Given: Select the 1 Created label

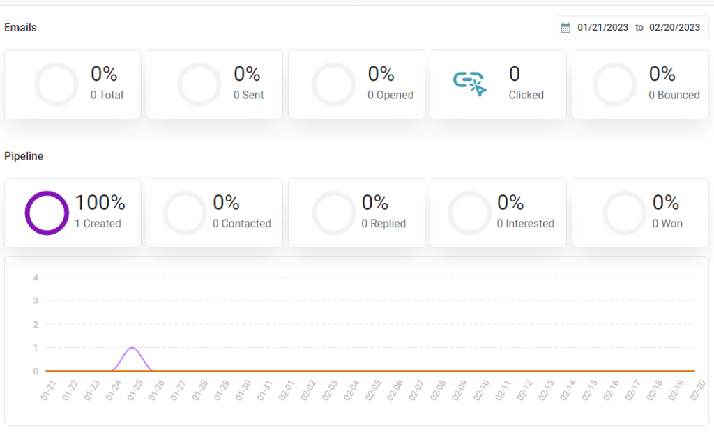Looking at the screenshot, I should 98,223.
